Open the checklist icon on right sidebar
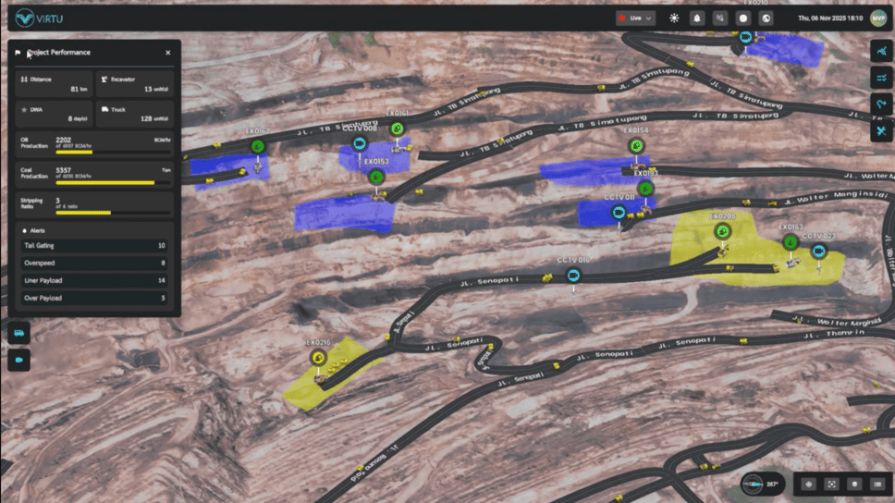 pyautogui.click(x=881, y=79)
